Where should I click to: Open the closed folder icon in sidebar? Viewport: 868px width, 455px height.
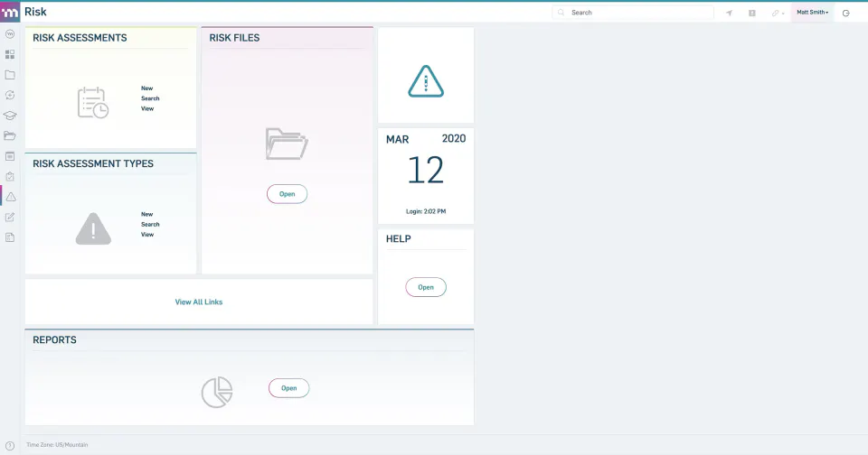[x=10, y=75]
